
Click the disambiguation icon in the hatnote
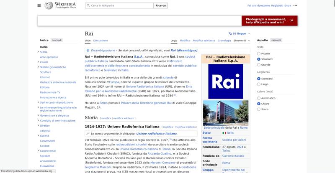[88, 51]
